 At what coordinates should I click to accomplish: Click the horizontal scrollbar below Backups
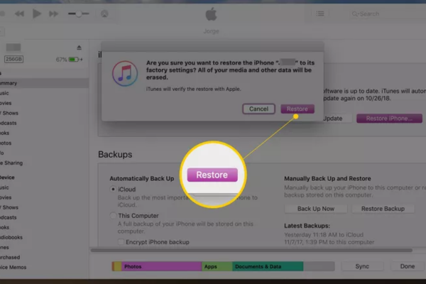click(x=251, y=250)
